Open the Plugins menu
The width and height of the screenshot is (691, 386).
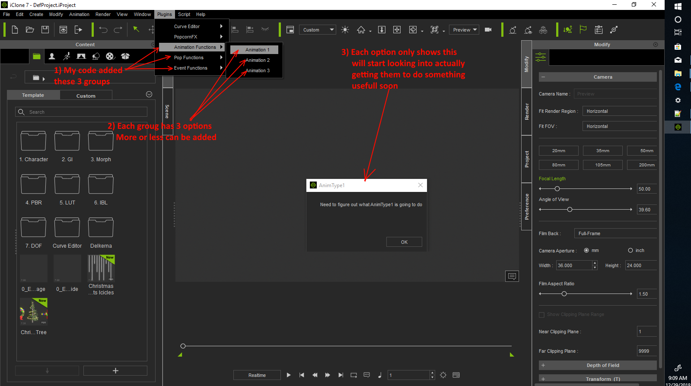coord(165,14)
